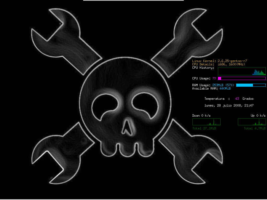
Task: Click the download traffic graph
Action: [x=207, y=122]
